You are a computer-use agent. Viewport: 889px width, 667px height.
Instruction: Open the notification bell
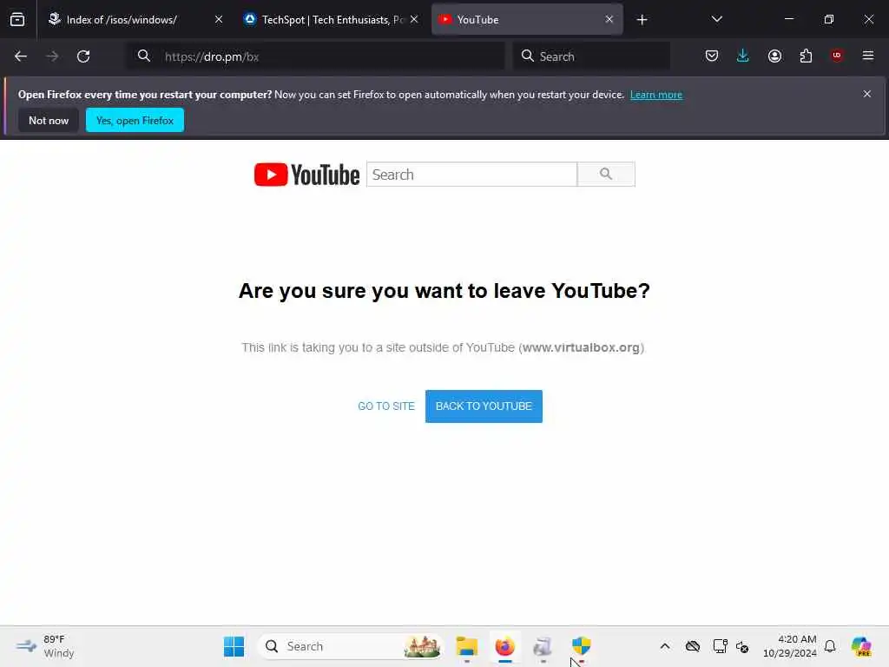point(830,646)
